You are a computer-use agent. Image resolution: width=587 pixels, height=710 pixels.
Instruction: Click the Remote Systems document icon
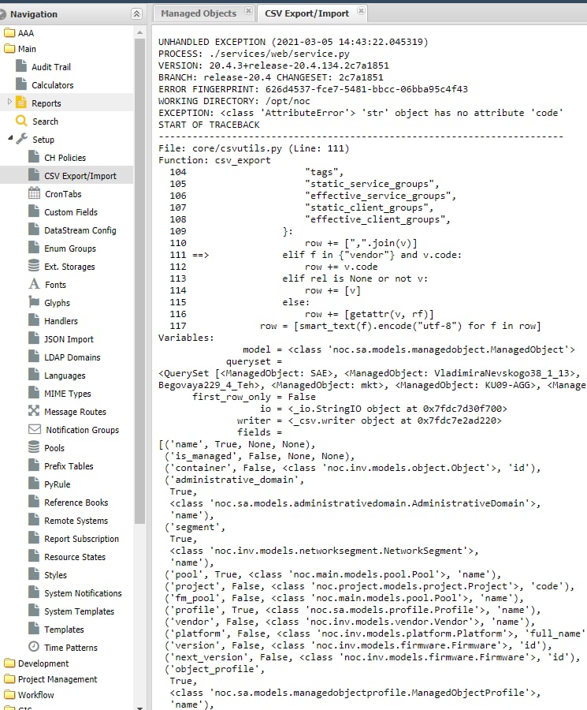click(34, 520)
